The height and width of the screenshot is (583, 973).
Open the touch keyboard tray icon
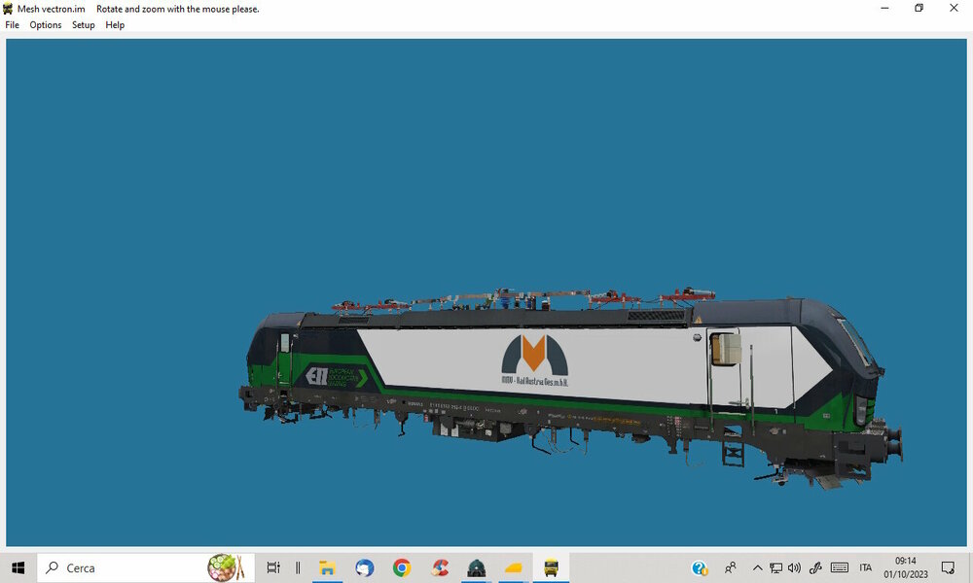tap(840, 567)
